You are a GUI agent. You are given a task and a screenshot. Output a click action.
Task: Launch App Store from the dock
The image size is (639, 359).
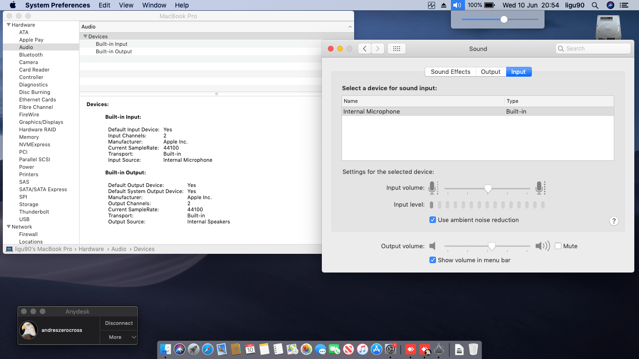pyautogui.click(x=377, y=349)
